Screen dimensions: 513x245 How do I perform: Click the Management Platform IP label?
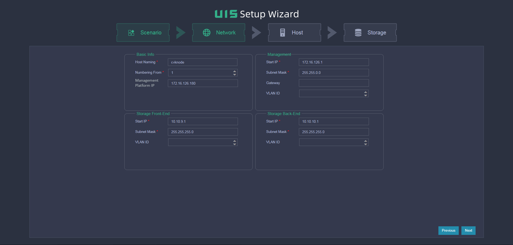coord(147,83)
